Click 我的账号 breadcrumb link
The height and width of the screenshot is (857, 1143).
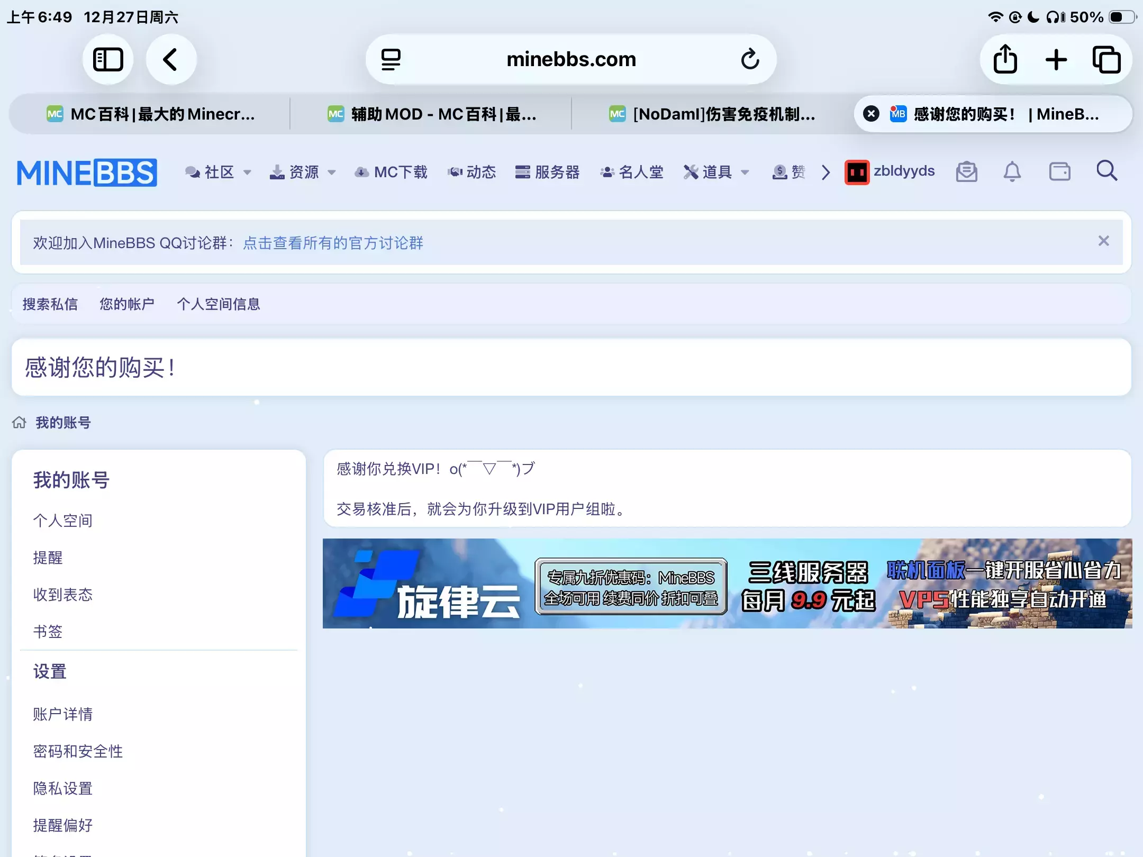[63, 423]
